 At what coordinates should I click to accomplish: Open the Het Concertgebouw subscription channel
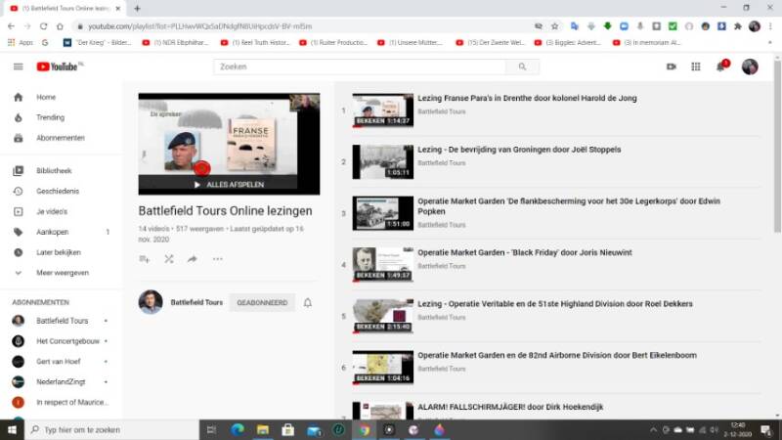(68, 341)
